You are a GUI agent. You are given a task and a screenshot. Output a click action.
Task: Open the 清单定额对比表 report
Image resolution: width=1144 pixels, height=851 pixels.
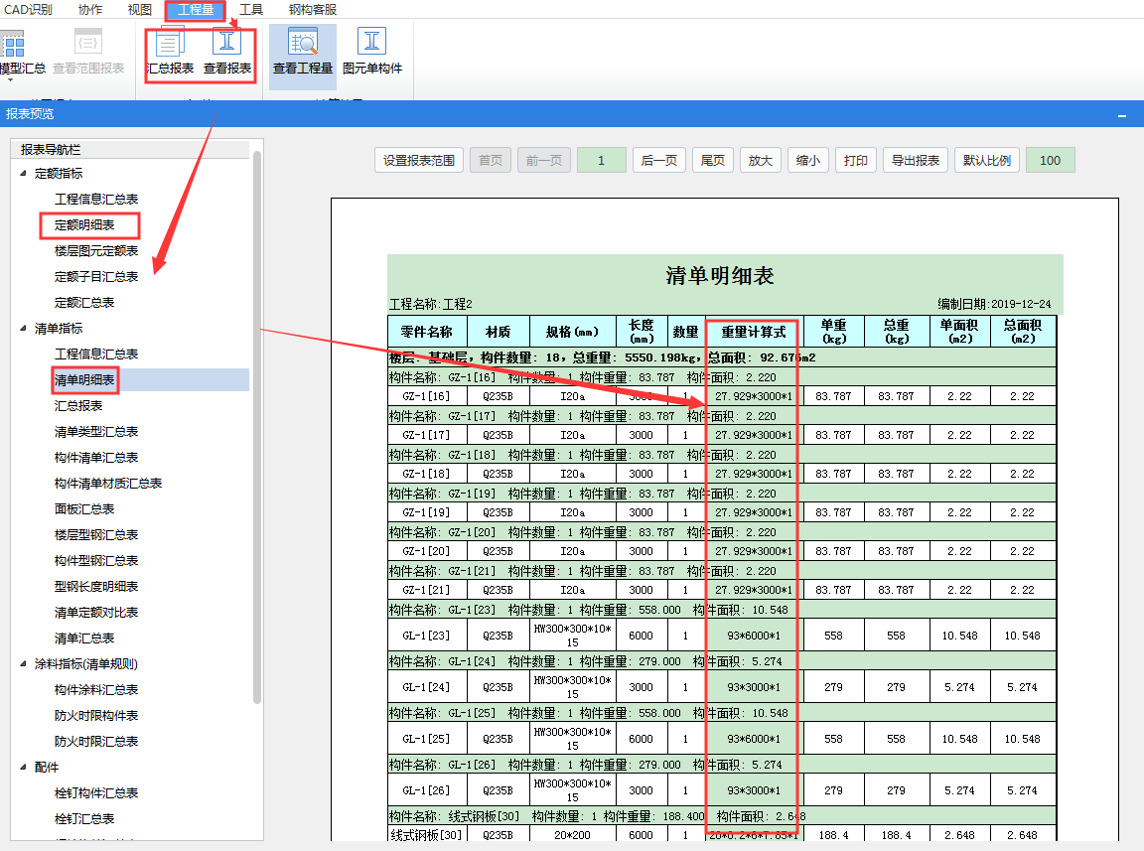pyautogui.click(x=96, y=613)
